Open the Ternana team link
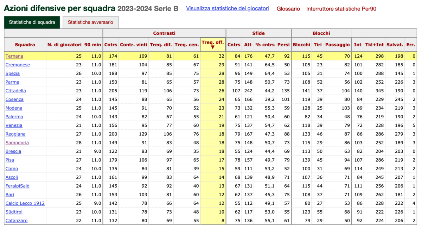Viewport: 422px width, 229px height. pyautogui.click(x=14, y=56)
